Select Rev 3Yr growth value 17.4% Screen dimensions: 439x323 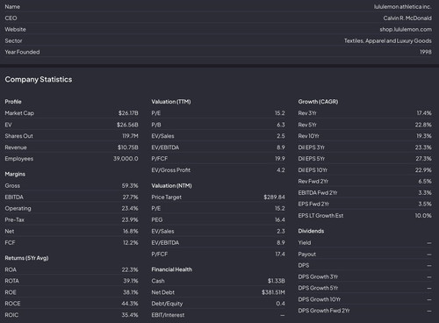pyautogui.click(x=424, y=113)
